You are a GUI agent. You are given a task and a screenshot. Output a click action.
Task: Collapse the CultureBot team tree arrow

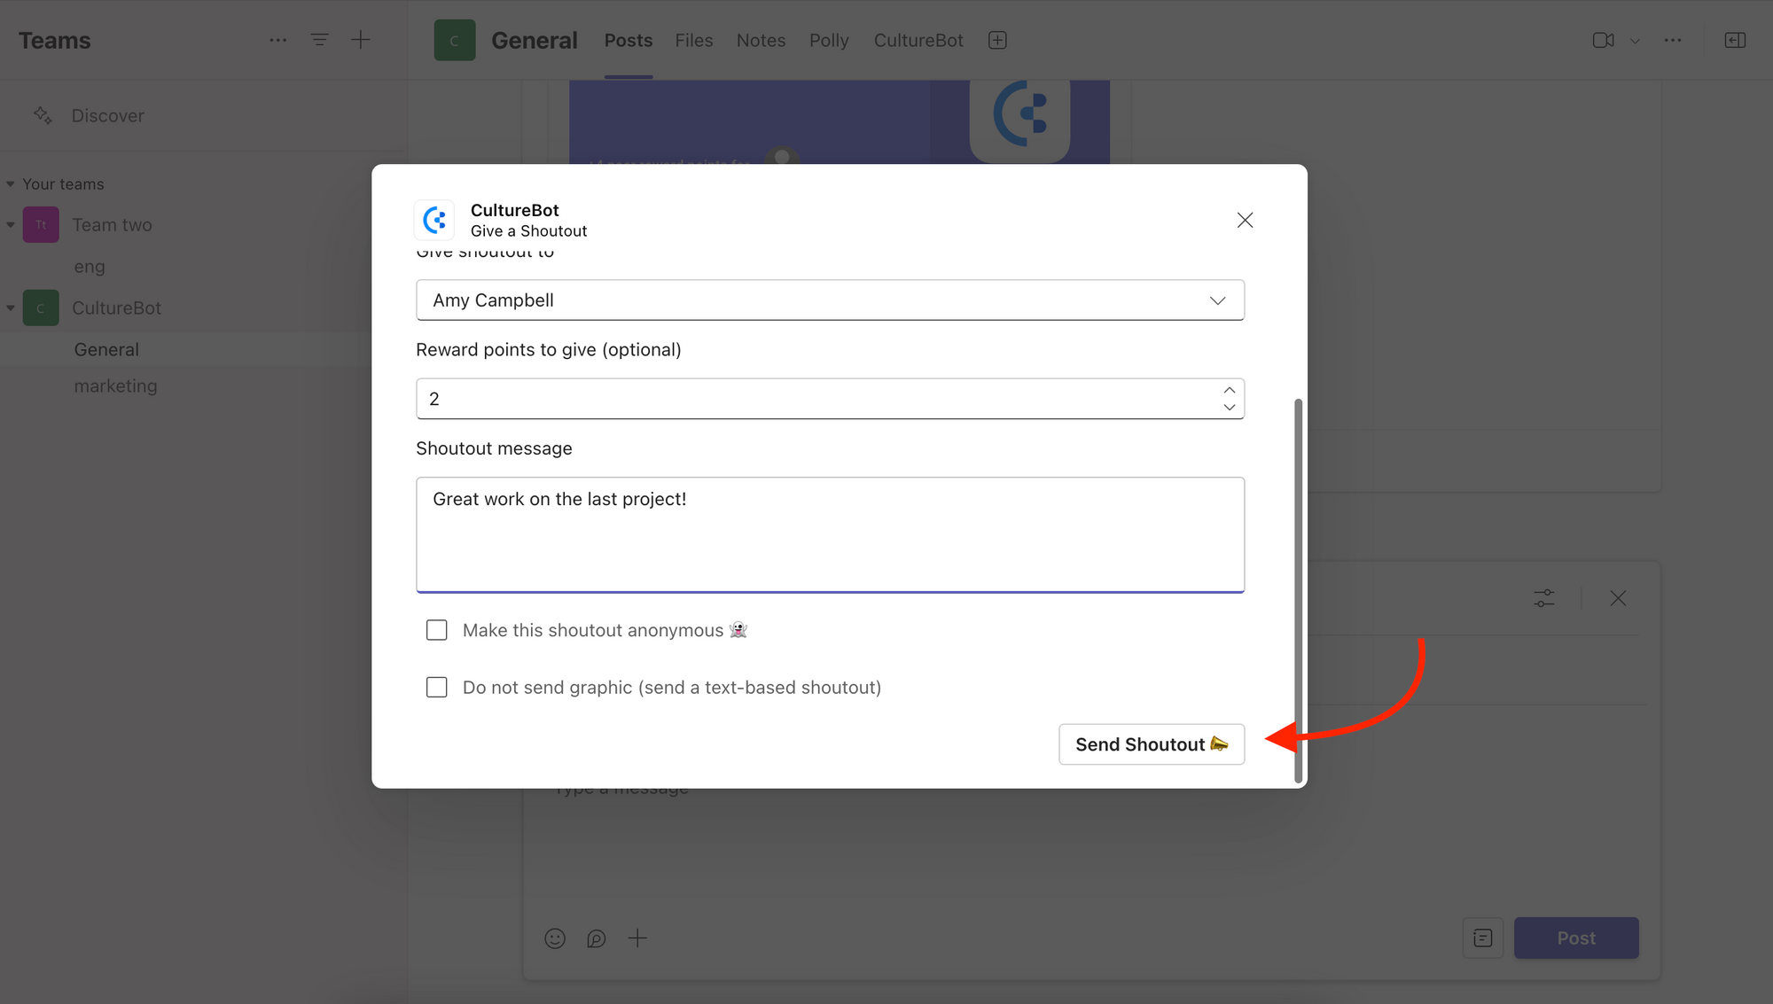11,308
